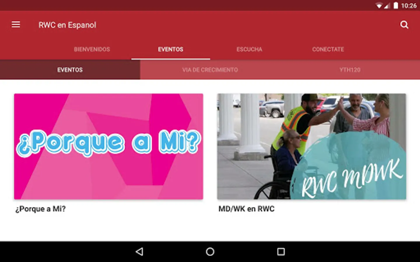Tap the Android home button

(x=210, y=252)
